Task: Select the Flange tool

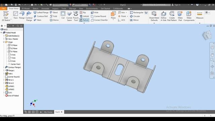Action: click(22, 15)
